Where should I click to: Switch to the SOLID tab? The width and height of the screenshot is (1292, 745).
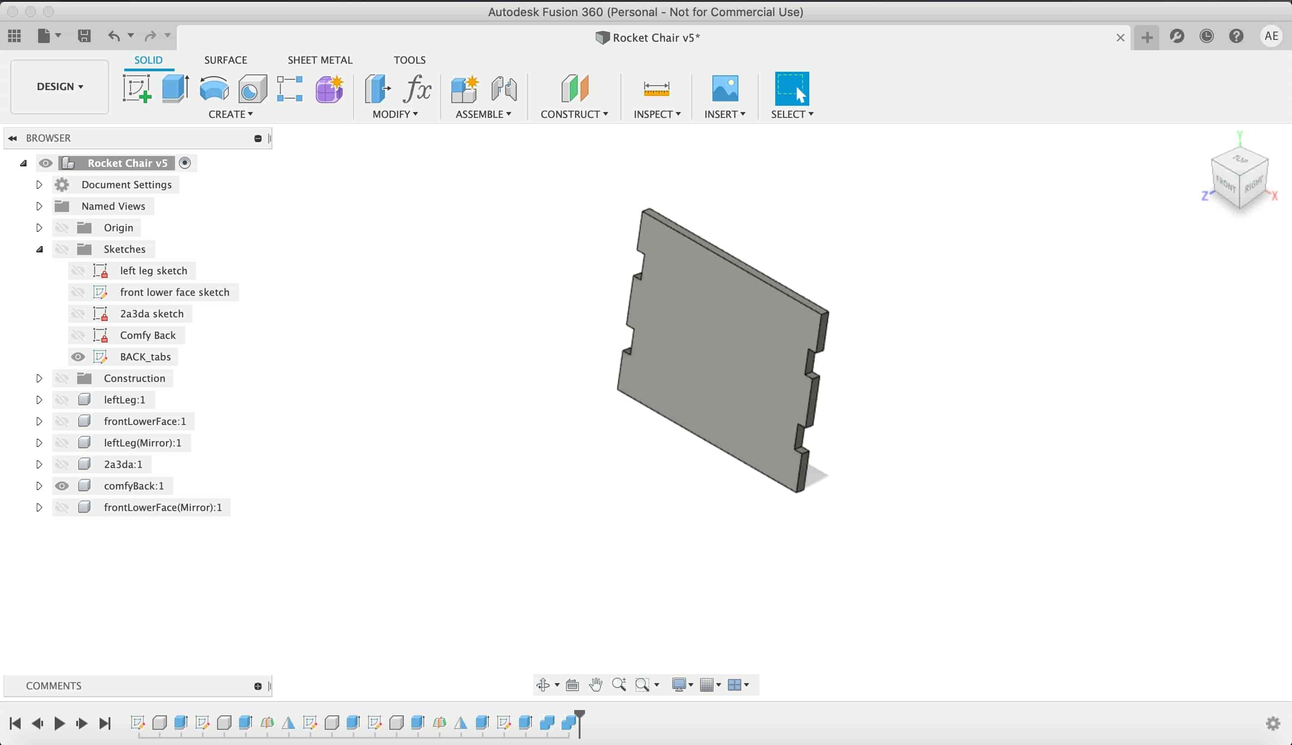point(148,60)
